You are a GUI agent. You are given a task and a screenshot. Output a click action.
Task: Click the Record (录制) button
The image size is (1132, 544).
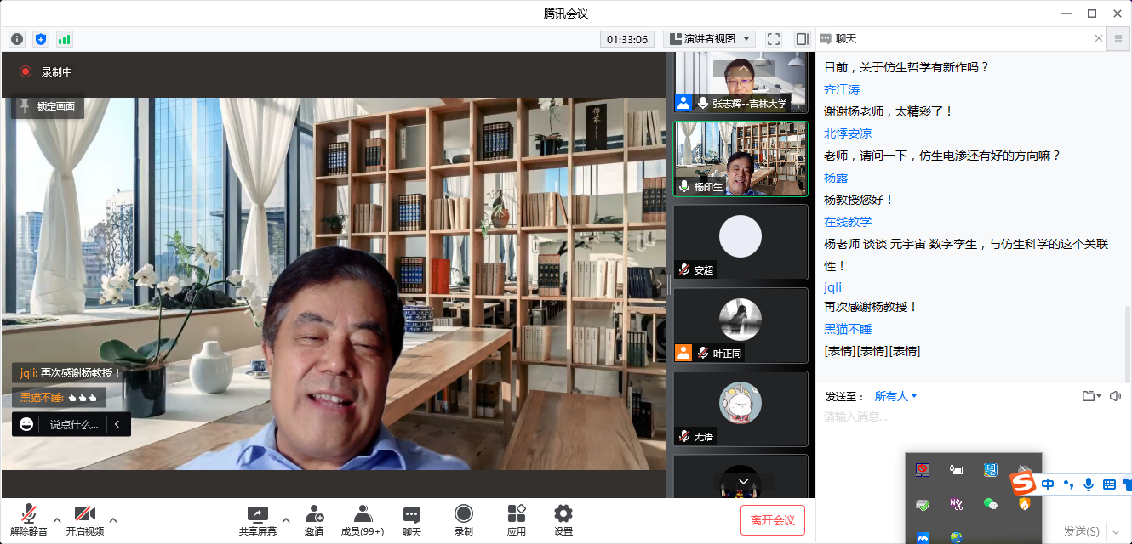463,519
